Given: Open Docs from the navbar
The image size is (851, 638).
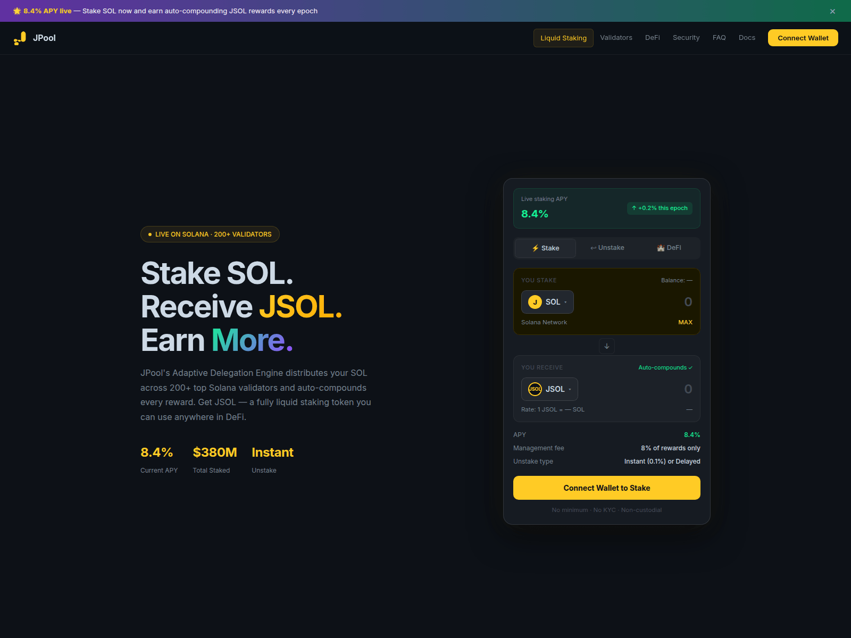Looking at the screenshot, I should [x=747, y=38].
